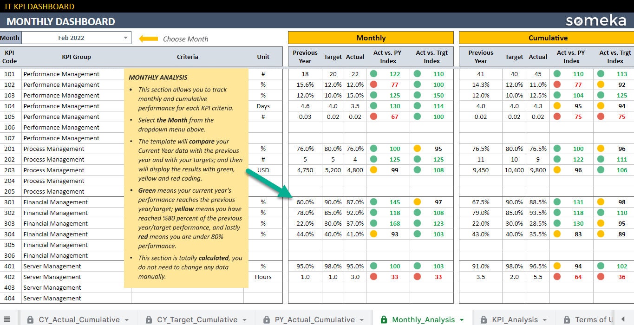
Task: Switch to the PY_Actual_Cumulative sheet tab
Action: coord(313,319)
